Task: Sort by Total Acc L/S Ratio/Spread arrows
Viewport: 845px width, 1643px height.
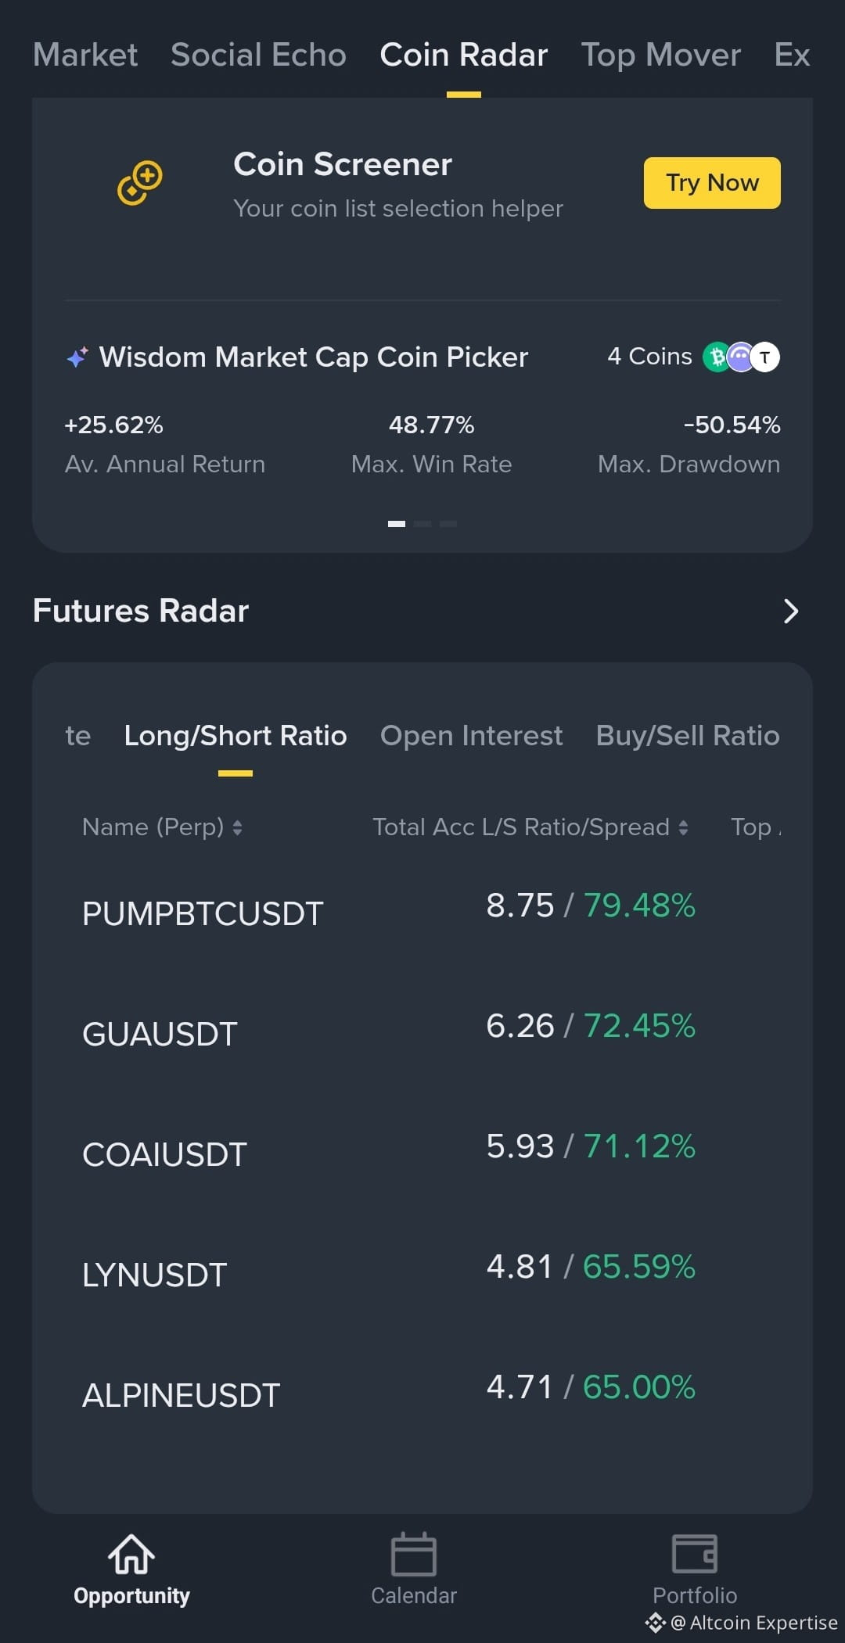Action: pyautogui.click(x=683, y=827)
